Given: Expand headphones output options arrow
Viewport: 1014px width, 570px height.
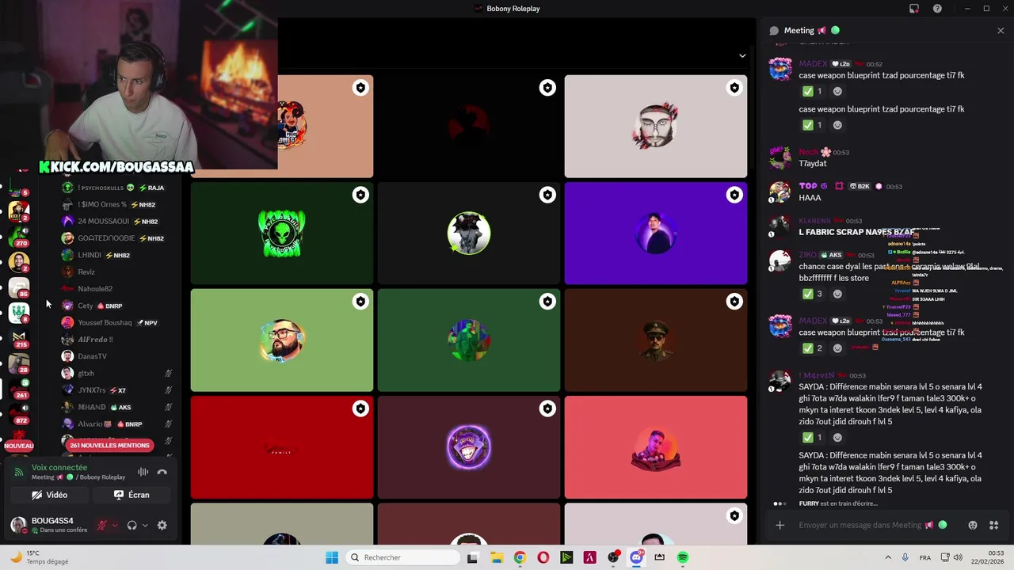Looking at the screenshot, I should [145, 525].
